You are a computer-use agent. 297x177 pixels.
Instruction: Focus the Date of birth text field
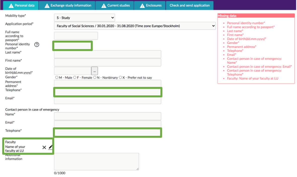pos(72,71)
